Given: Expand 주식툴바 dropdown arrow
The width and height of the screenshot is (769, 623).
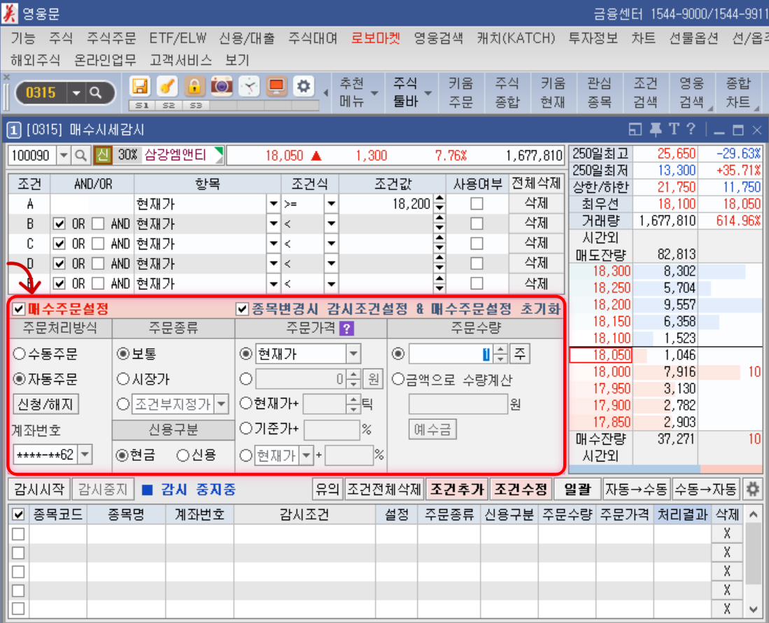Looking at the screenshot, I should pyautogui.click(x=428, y=93).
